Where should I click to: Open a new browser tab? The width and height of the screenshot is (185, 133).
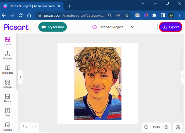click(69, 6)
